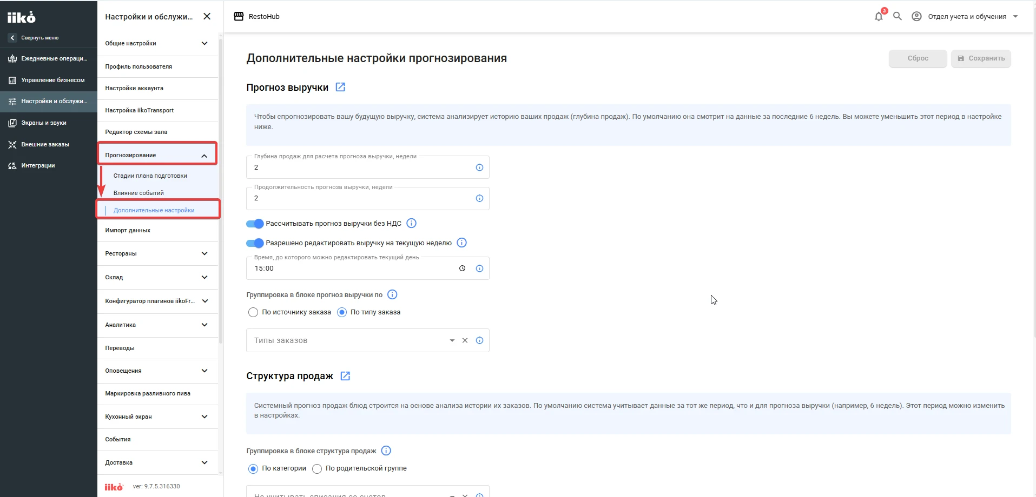Click info icon beside Рассчитывать прогноз без НДС

(411, 223)
